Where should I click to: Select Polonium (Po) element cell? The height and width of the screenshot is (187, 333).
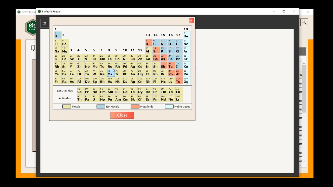(x=171, y=73)
